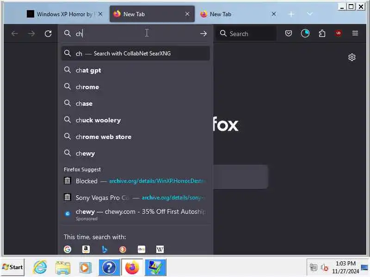This screenshot has height=277, width=370.
Task: Open the Firefox account icon in the toolbar
Action: pos(305,33)
